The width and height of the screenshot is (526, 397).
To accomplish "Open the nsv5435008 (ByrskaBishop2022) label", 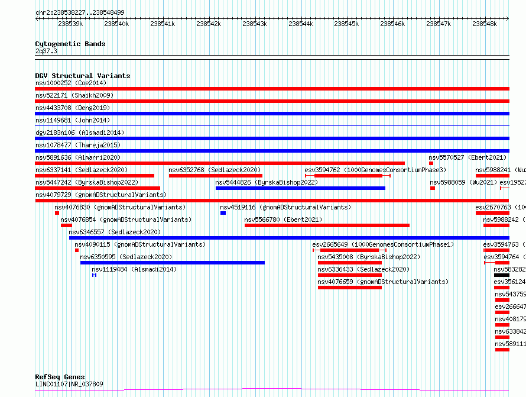I will (x=369, y=257).
